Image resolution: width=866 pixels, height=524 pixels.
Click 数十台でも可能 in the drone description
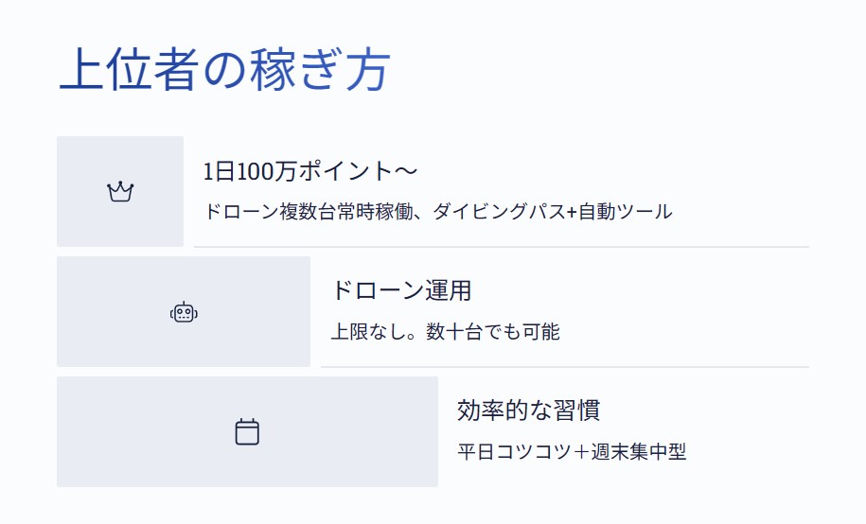493,331
